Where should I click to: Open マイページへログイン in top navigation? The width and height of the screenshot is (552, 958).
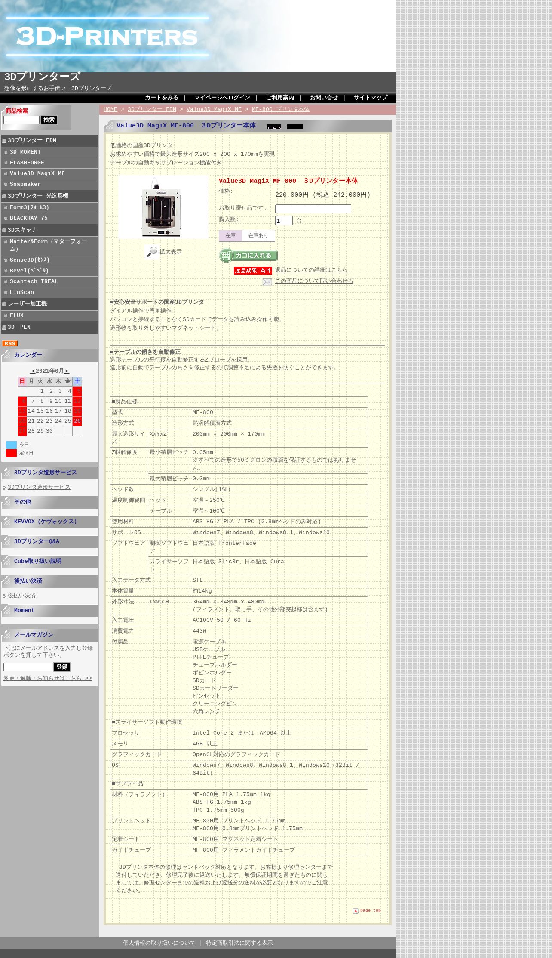(x=222, y=98)
